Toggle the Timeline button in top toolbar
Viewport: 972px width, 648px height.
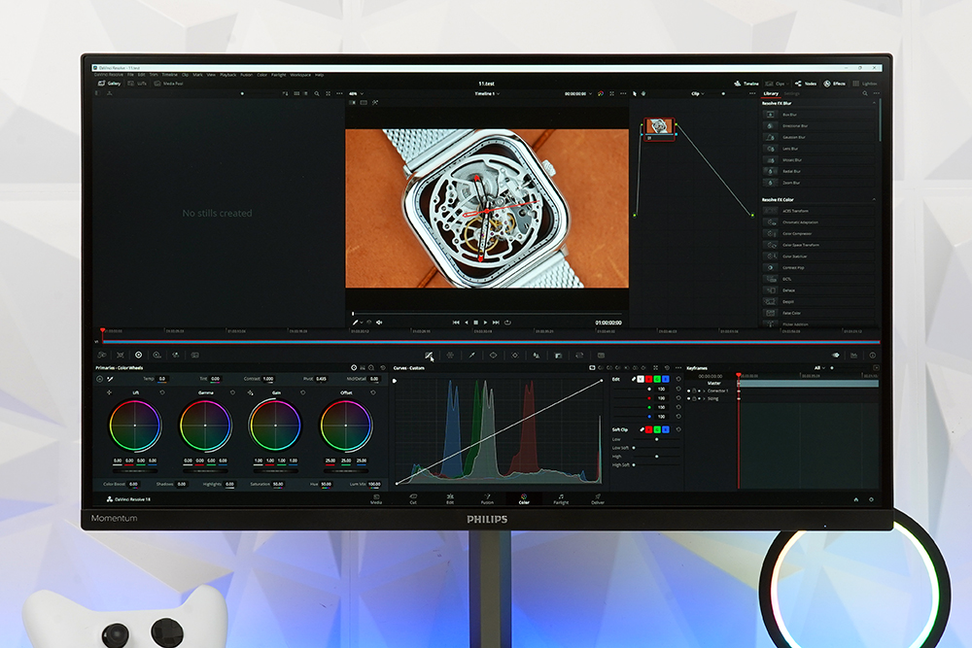[746, 83]
